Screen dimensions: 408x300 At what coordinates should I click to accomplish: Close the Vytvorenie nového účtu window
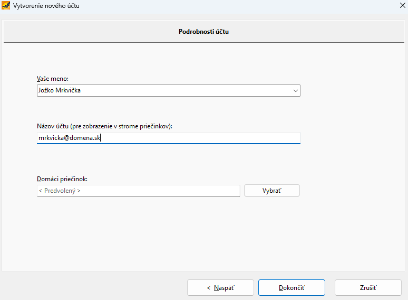(x=402, y=5)
